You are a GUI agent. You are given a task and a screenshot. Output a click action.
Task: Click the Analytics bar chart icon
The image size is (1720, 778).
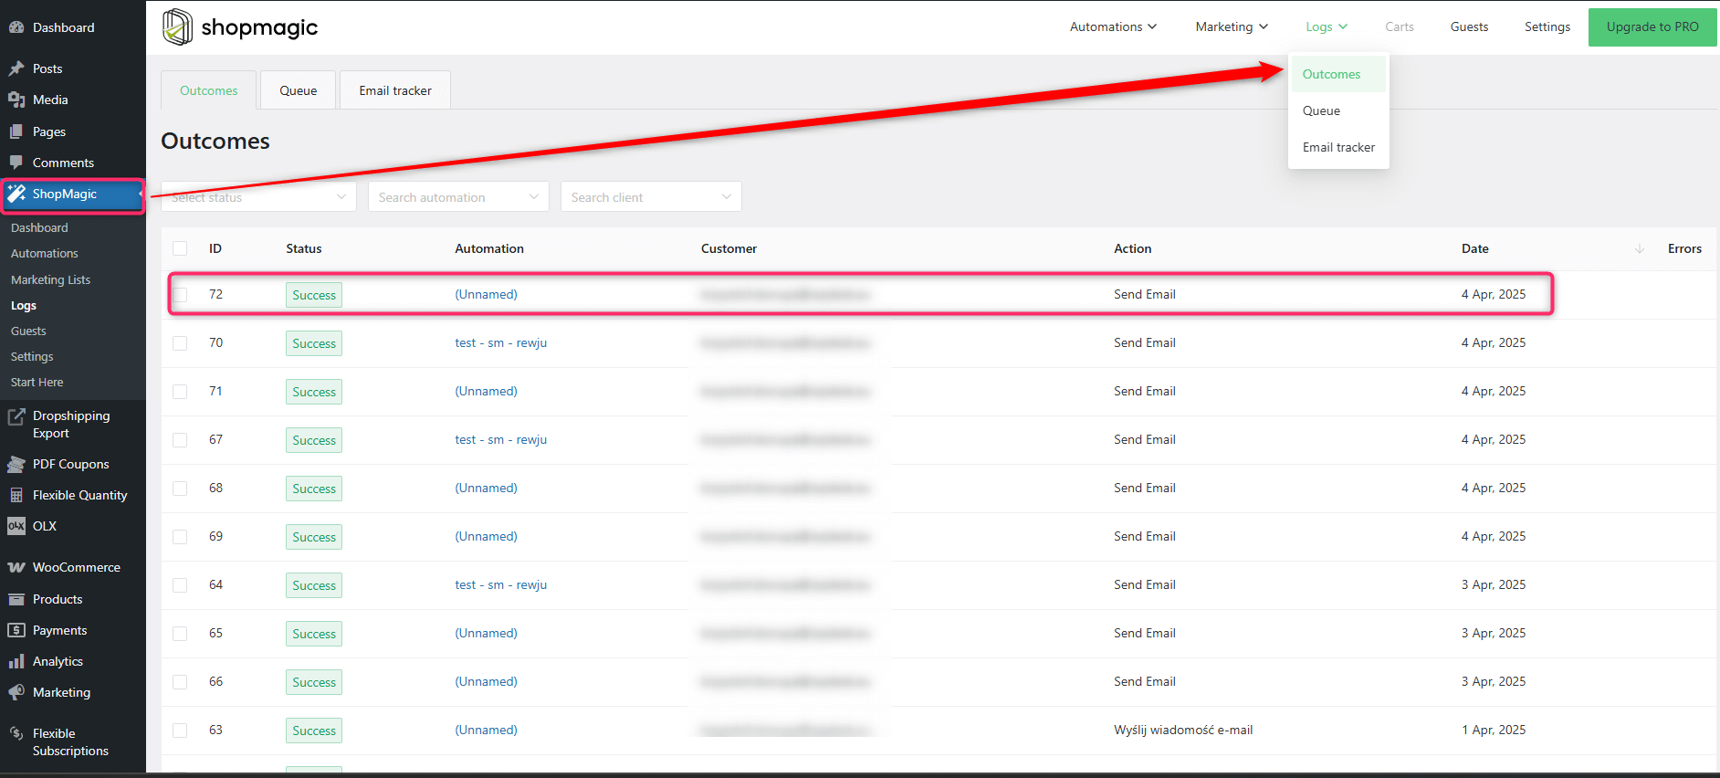[x=16, y=661]
